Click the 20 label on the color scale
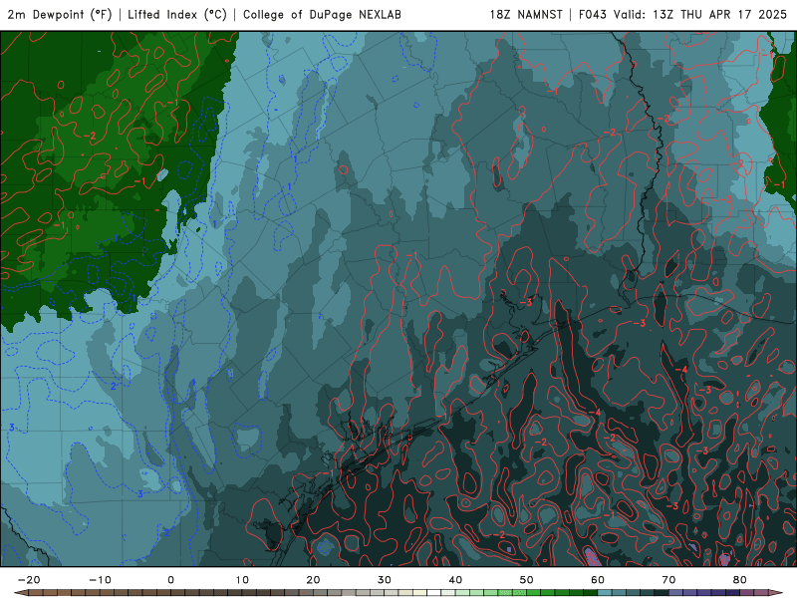The image size is (797, 598). click(313, 580)
